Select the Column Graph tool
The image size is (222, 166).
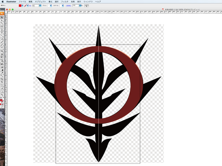2,64
